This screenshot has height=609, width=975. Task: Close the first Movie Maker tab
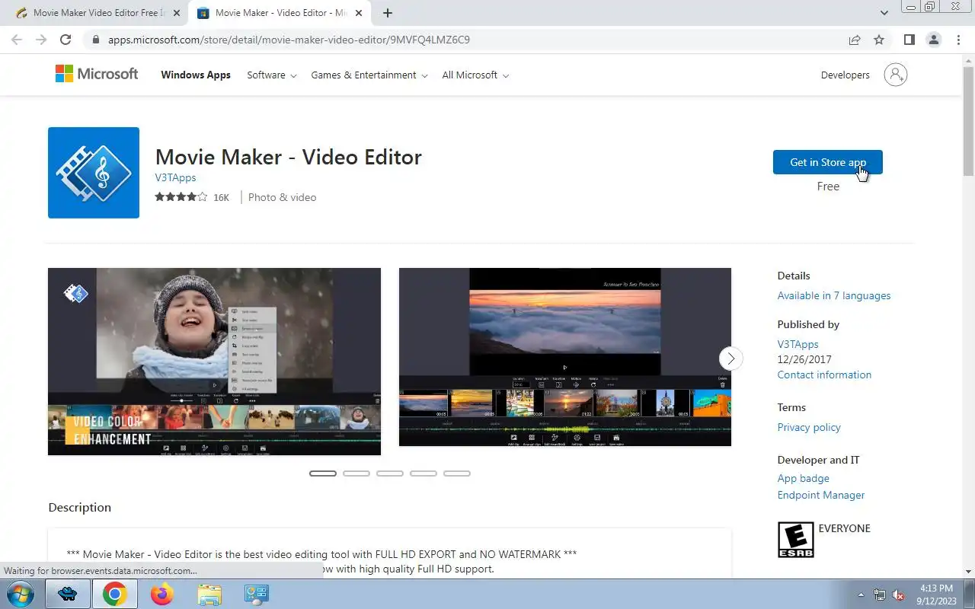[177, 13]
